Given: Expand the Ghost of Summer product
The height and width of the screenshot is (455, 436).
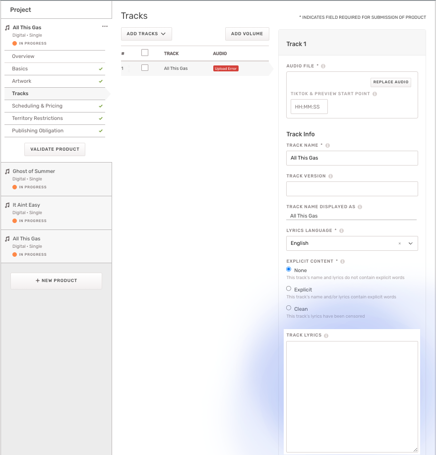Looking at the screenshot, I should click(x=34, y=171).
